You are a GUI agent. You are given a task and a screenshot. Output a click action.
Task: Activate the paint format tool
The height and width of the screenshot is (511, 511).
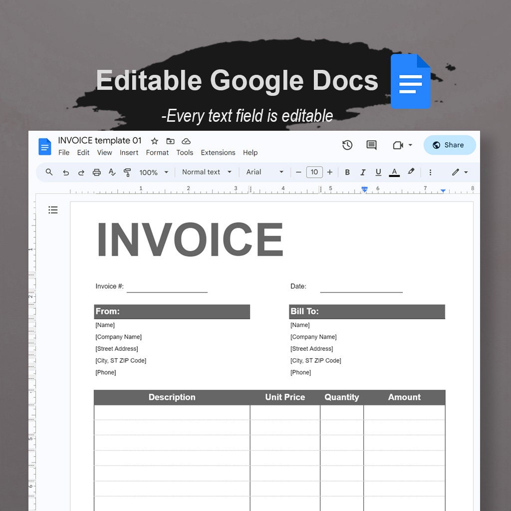[x=127, y=172]
